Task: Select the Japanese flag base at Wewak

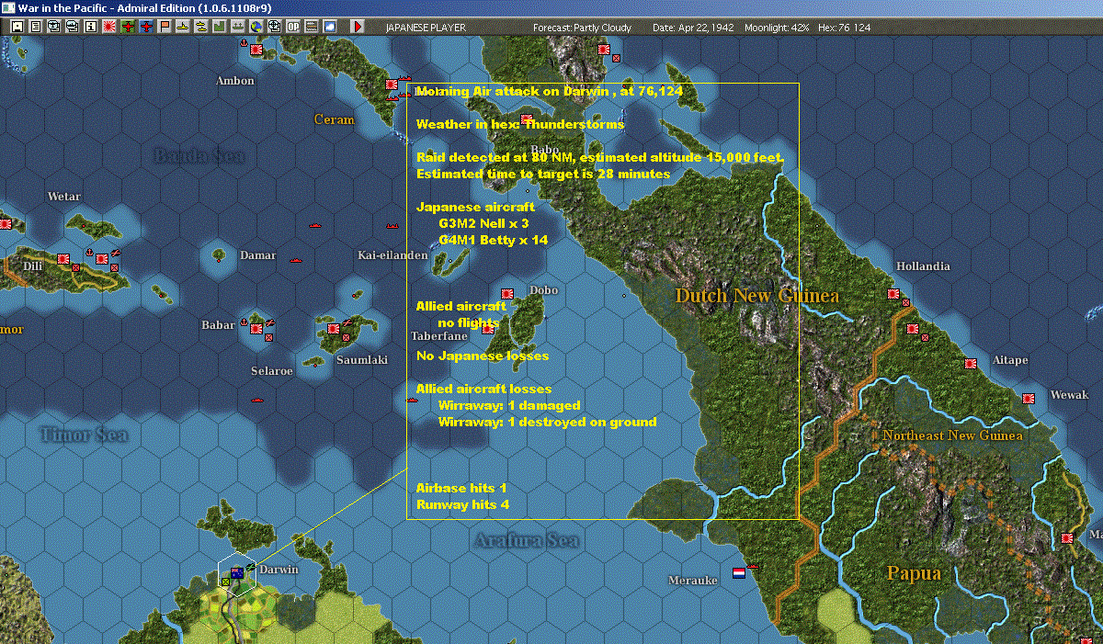Action: (x=1029, y=399)
